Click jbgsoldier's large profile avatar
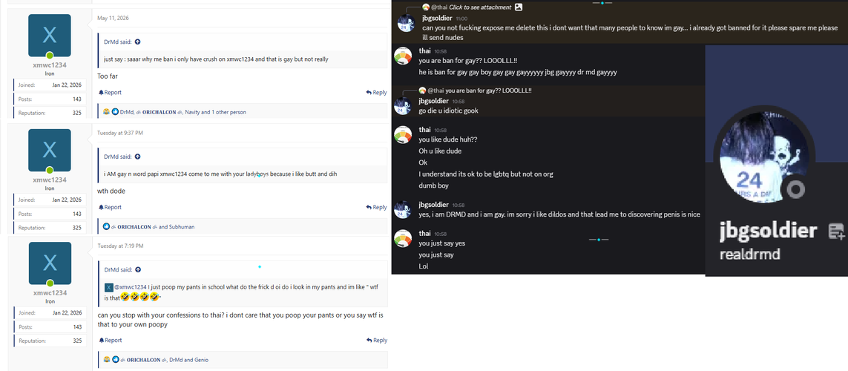848x371 pixels. [764, 157]
